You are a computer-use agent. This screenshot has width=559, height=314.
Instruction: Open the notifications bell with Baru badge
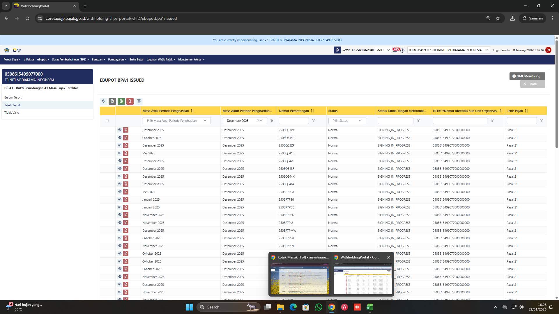(395, 51)
